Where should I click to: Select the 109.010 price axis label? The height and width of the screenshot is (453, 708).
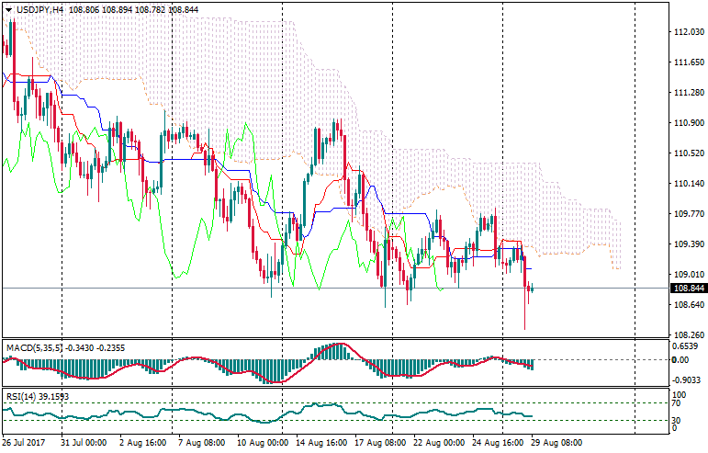pos(688,275)
